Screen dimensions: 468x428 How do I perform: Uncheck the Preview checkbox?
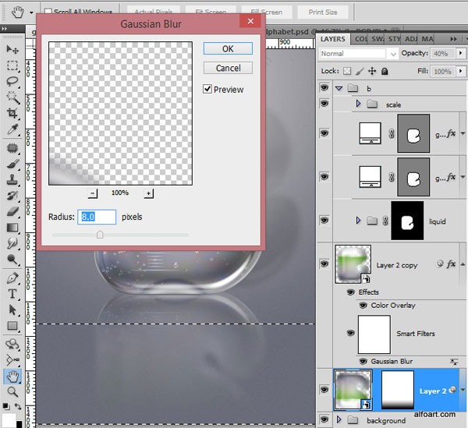[x=207, y=89]
